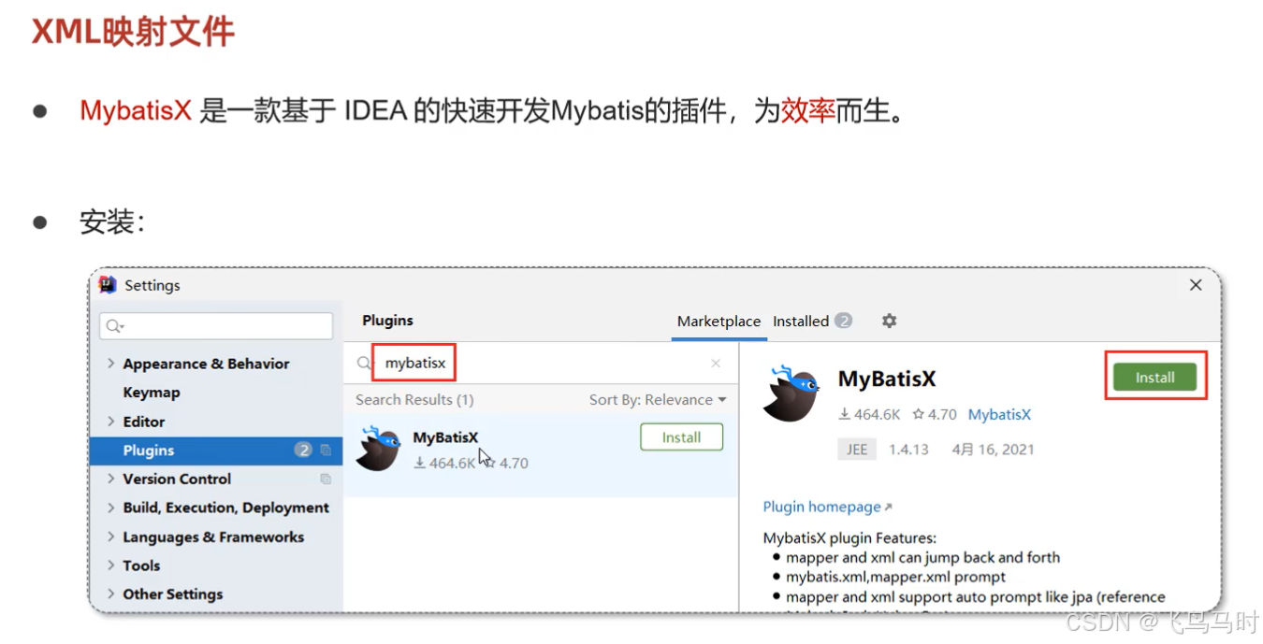1263x644 pixels.
Task: Open the Keymap settings
Action: (x=152, y=393)
